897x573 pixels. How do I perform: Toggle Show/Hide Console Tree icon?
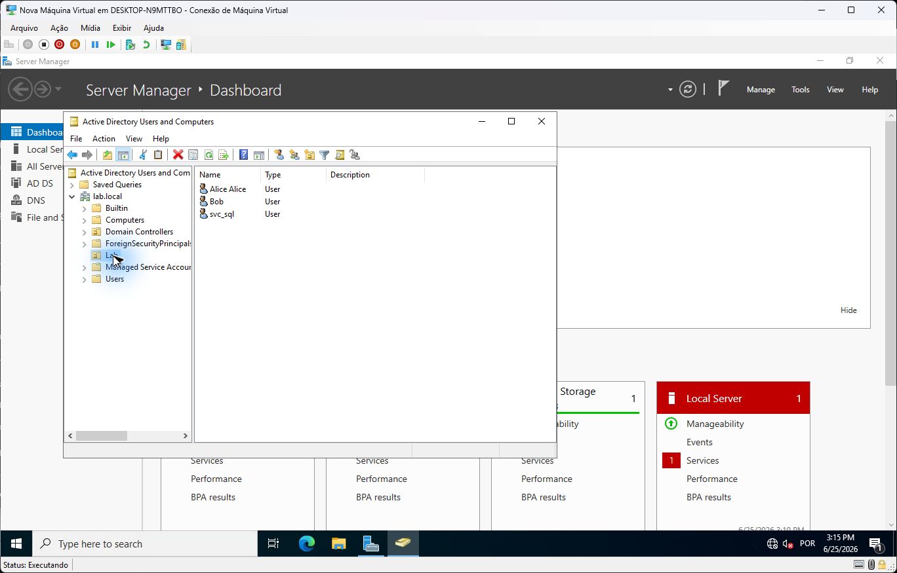coord(123,155)
